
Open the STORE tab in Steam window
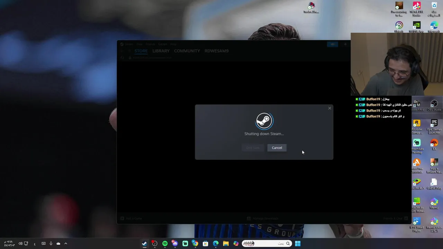click(x=141, y=51)
